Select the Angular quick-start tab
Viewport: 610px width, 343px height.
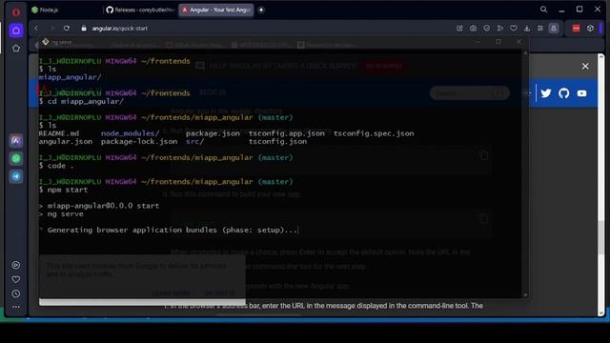tap(216, 10)
